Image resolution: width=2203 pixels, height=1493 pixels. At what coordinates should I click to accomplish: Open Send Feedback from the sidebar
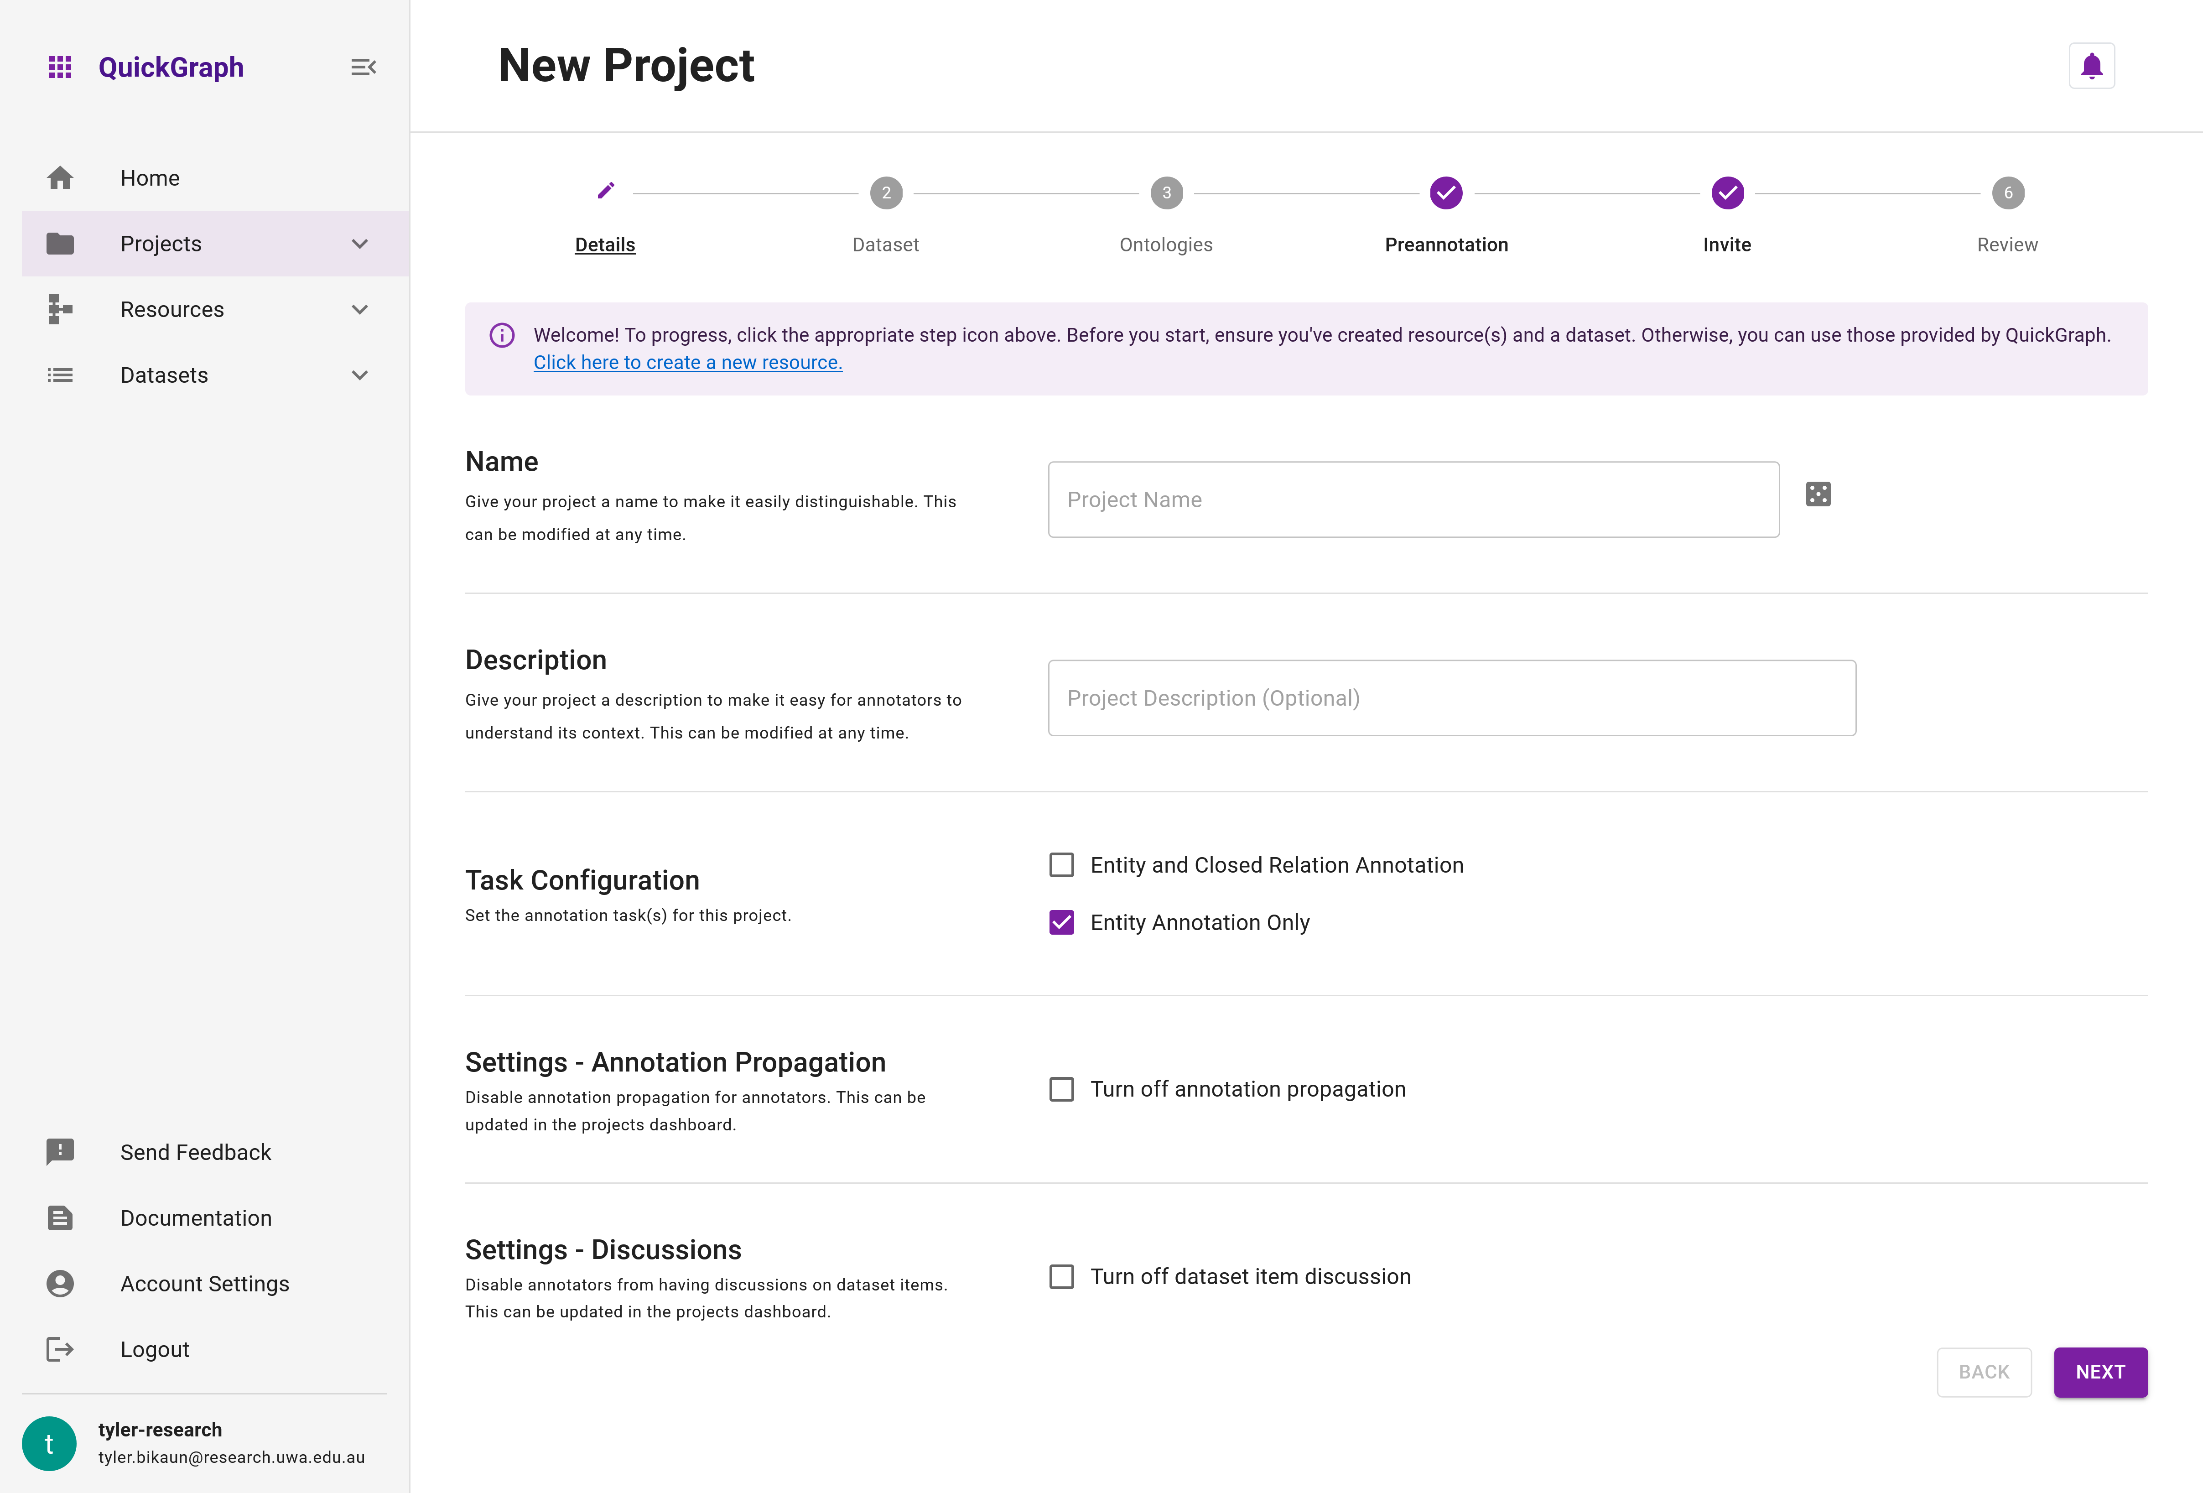[194, 1152]
